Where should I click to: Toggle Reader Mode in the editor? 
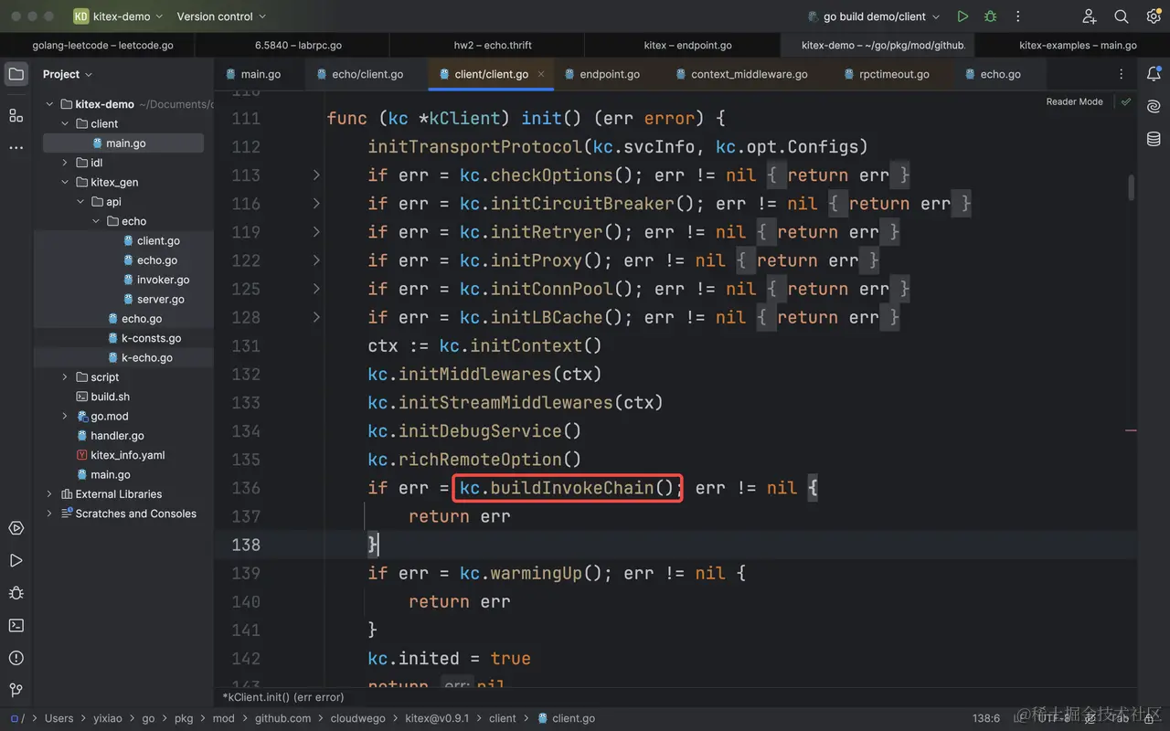(x=1074, y=102)
